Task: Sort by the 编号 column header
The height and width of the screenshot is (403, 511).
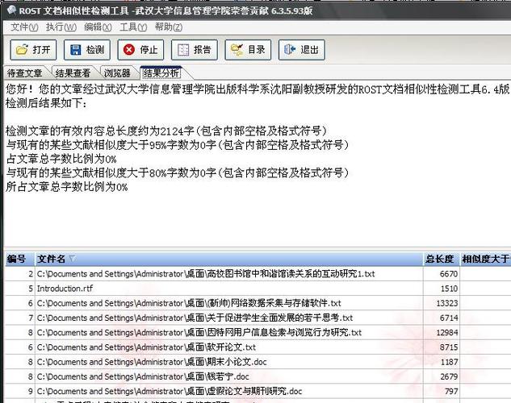Action: (x=19, y=259)
